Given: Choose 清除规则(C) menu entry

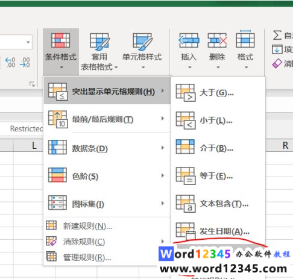Looking at the screenshot, I should [x=107, y=241].
